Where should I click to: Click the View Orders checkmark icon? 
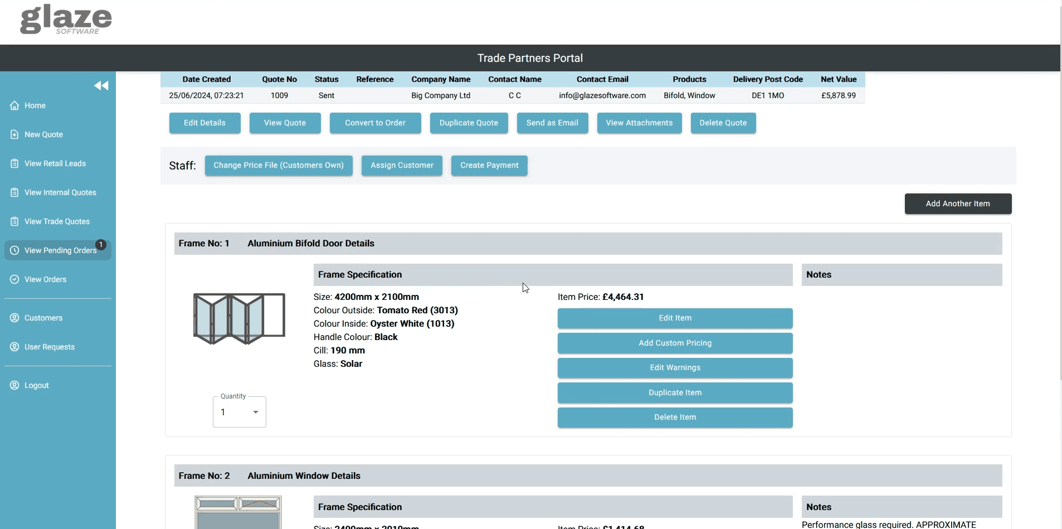[x=14, y=279]
